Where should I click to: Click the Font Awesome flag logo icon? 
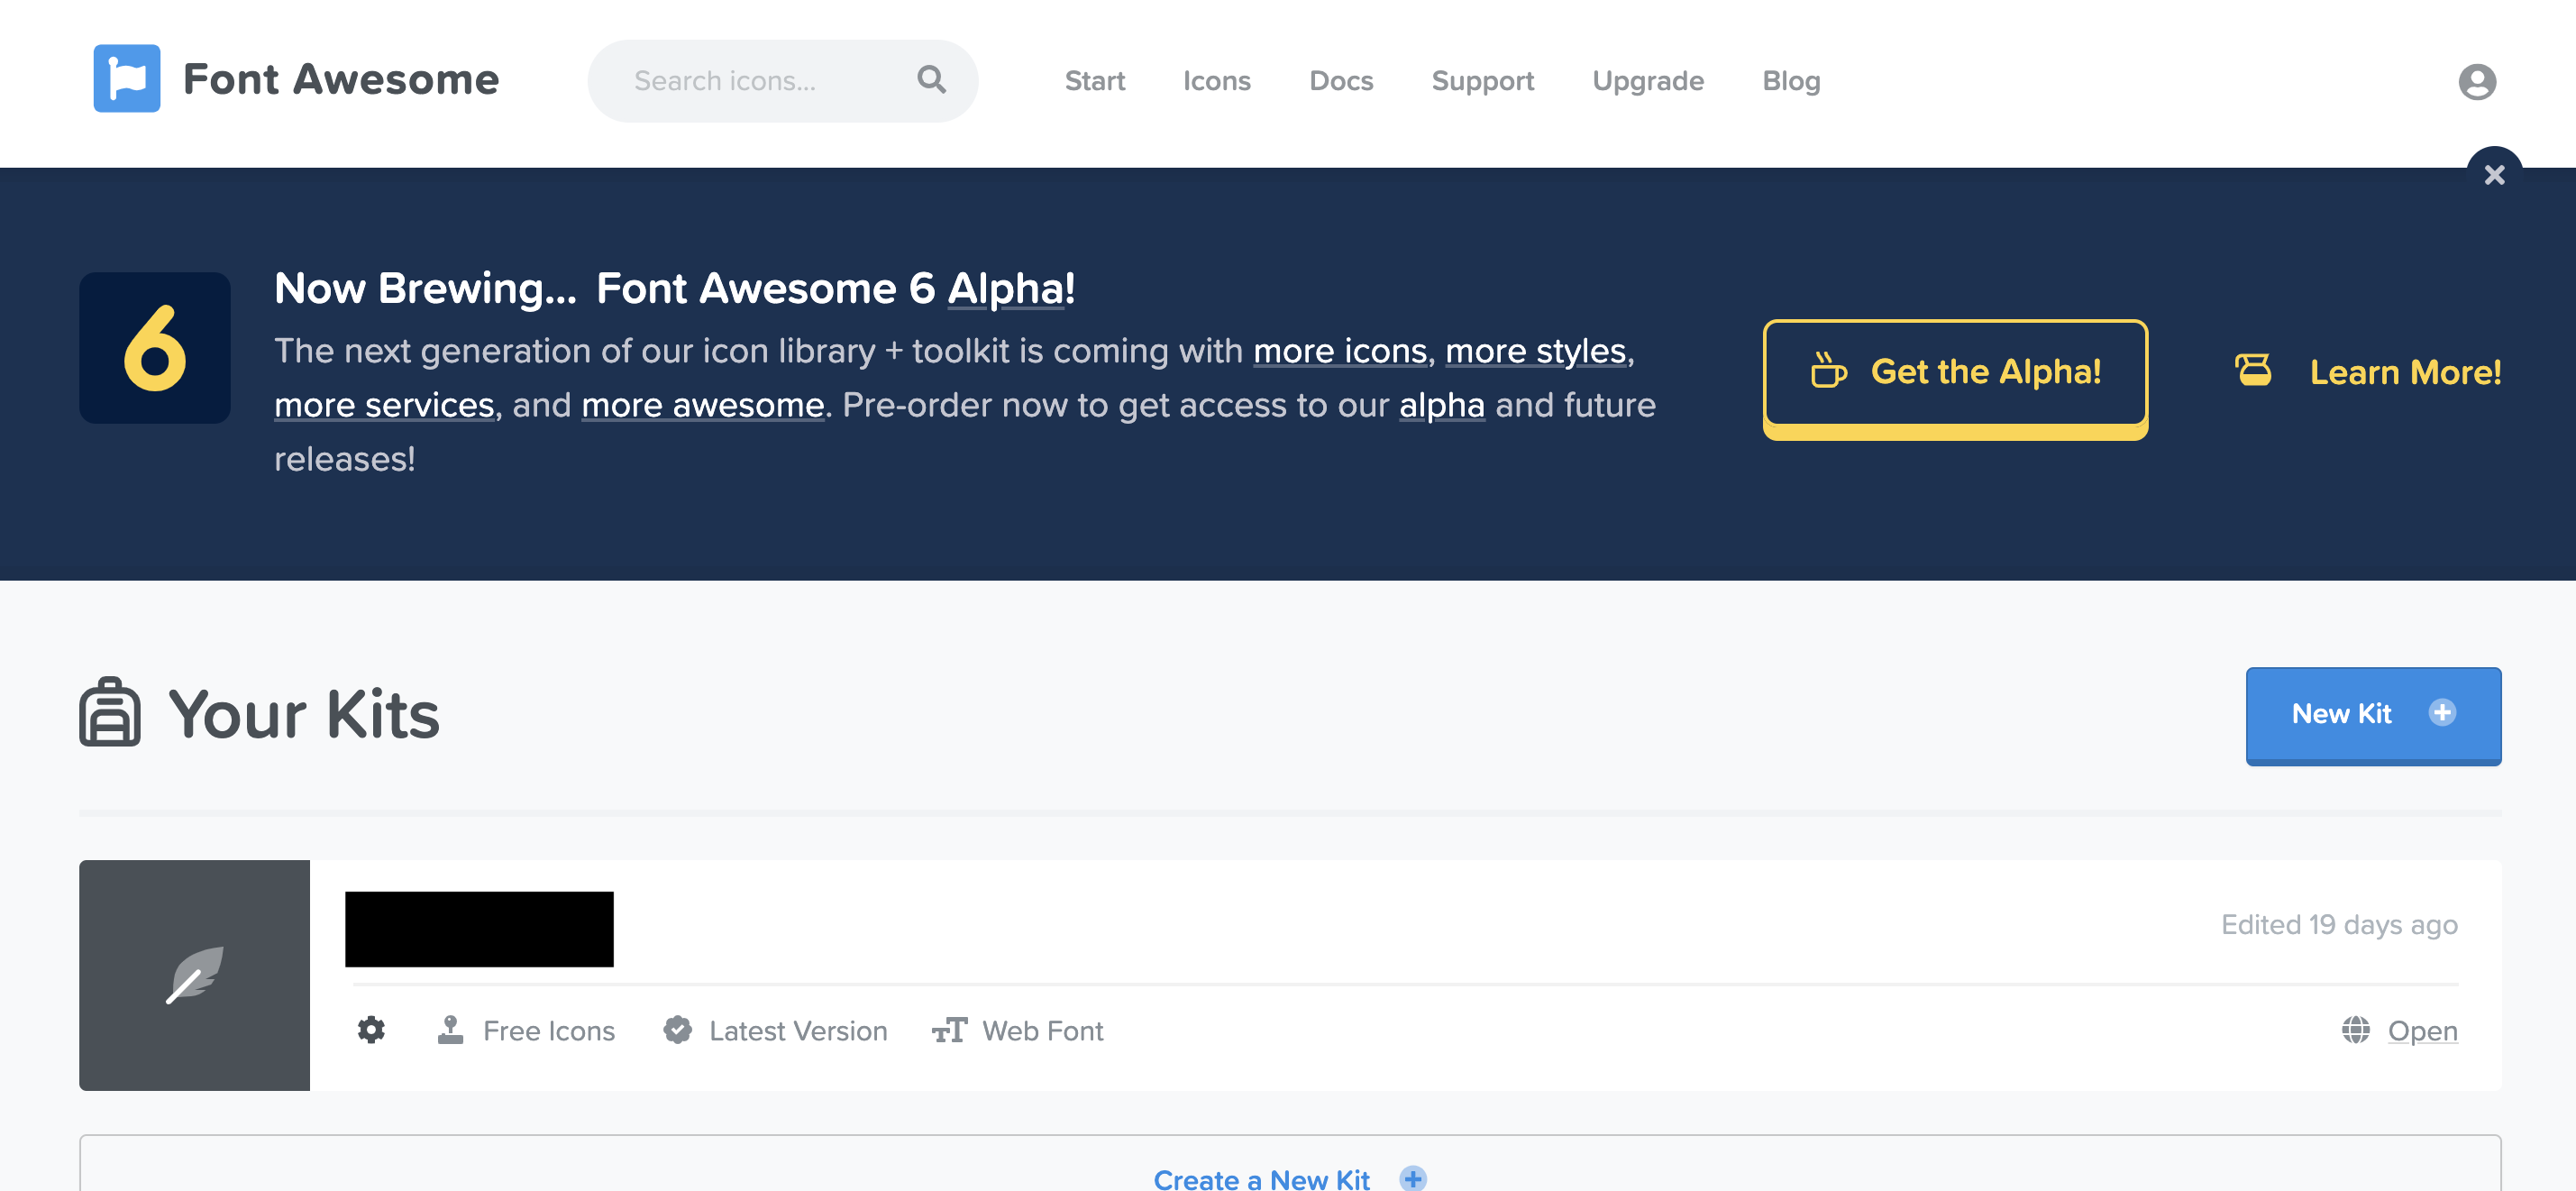point(127,79)
